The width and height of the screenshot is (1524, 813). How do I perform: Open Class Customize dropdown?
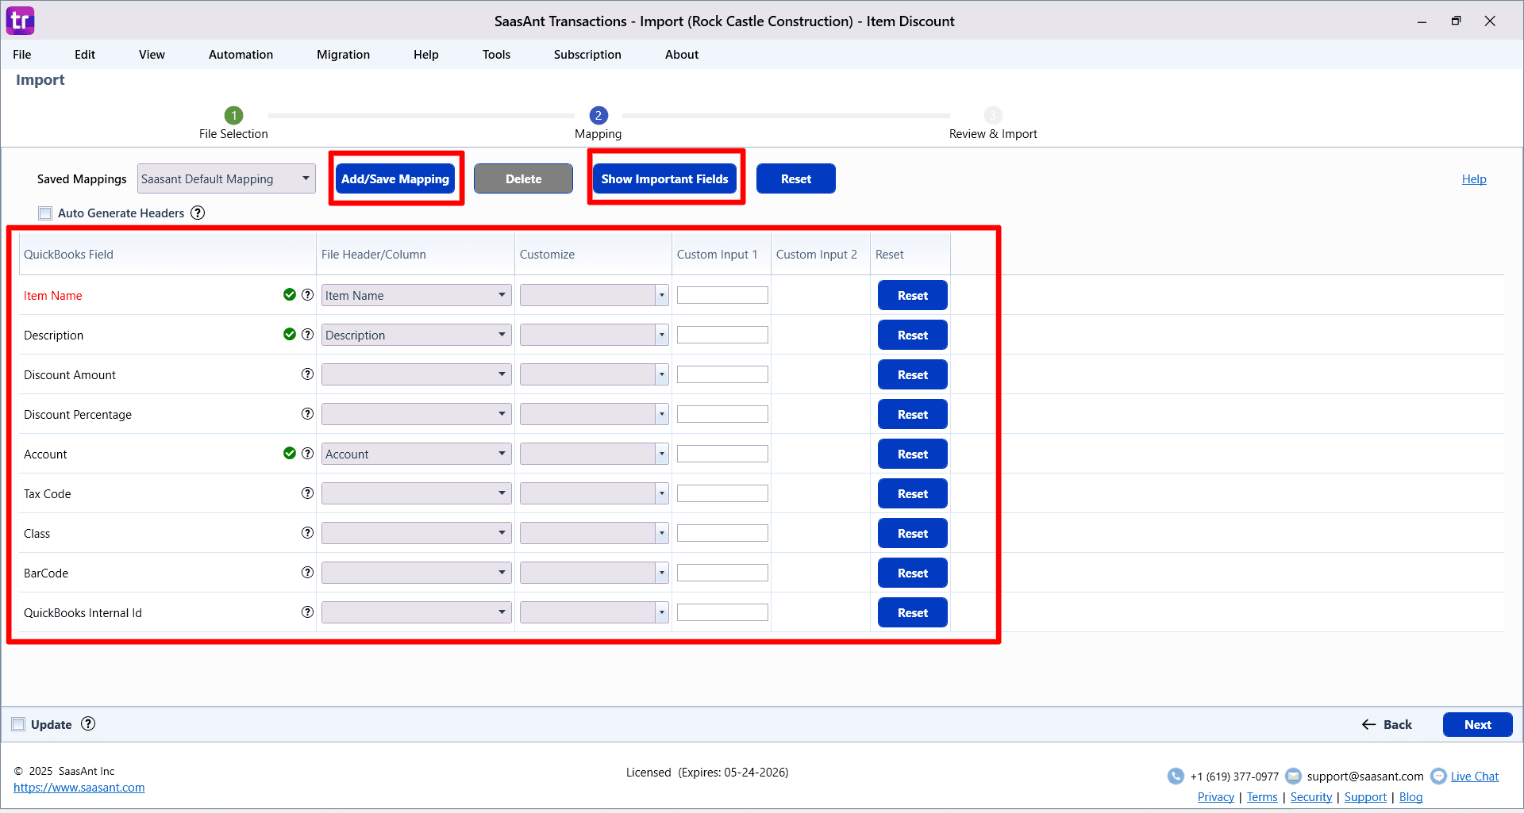pyautogui.click(x=594, y=533)
